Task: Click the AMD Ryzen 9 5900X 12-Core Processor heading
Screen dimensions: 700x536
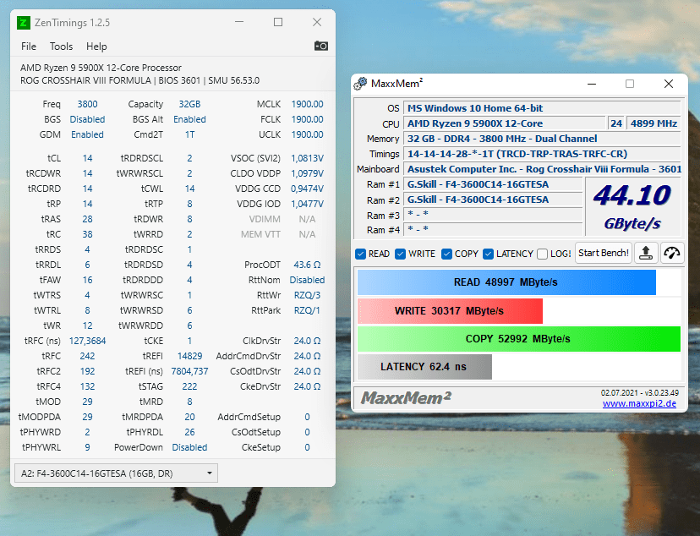Action: (101, 68)
